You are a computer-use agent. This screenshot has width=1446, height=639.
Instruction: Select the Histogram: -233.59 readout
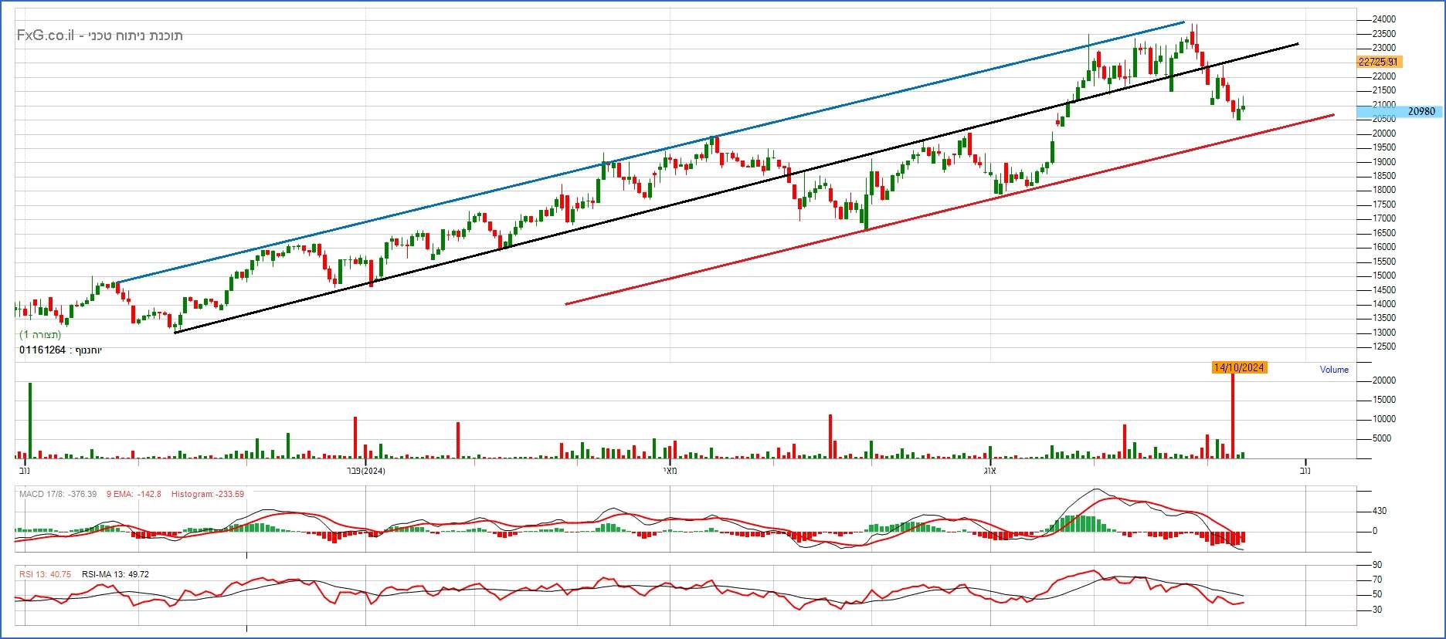click(x=207, y=494)
